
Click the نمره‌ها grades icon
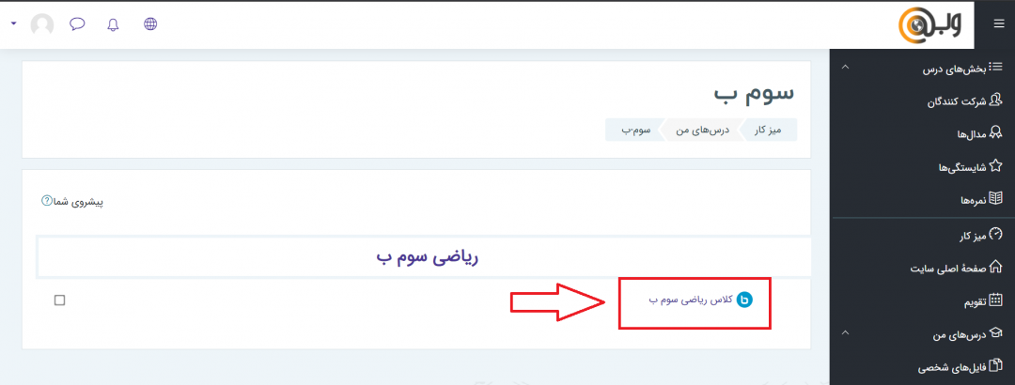pyautogui.click(x=996, y=199)
